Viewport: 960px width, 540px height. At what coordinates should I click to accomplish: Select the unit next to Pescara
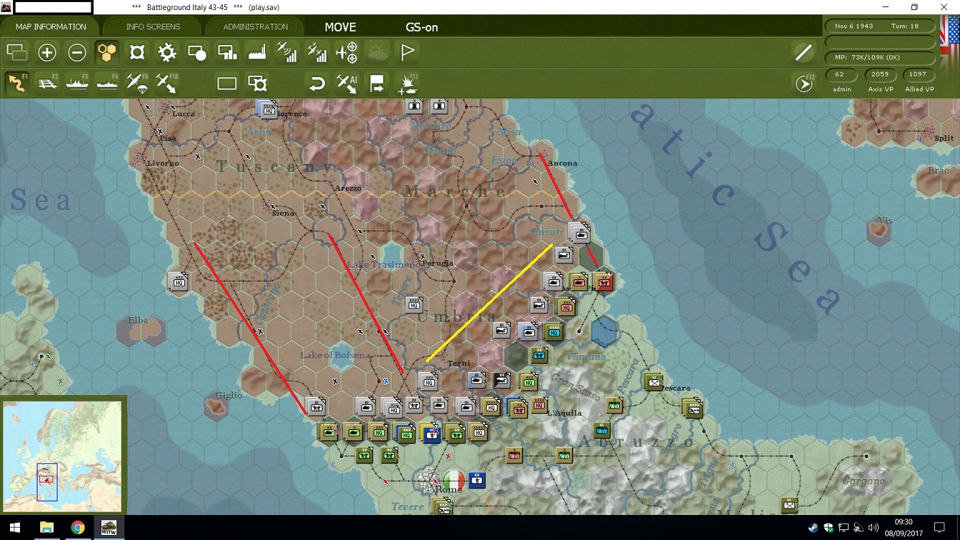point(654,382)
